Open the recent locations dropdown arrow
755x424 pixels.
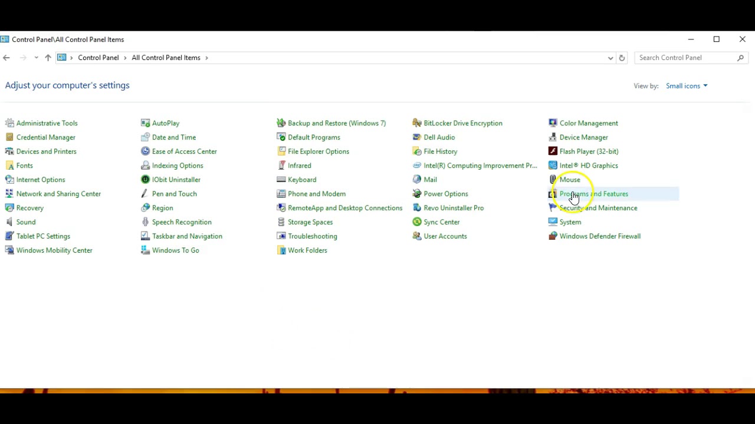pos(36,58)
